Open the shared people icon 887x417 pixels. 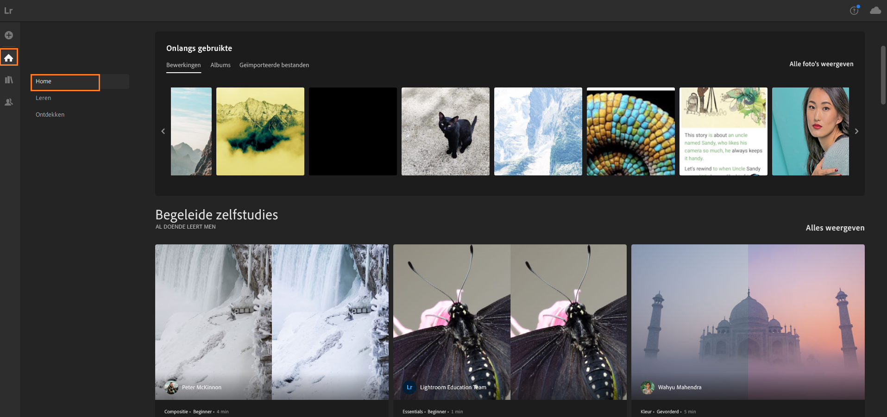click(9, 102)
